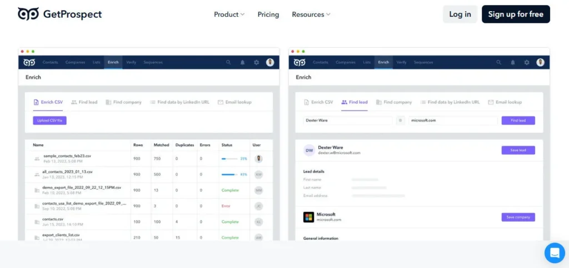The width and height of the screenshot is (569, 268).
Task: Select Enrich CSV tab in left window
Action: 48,103
